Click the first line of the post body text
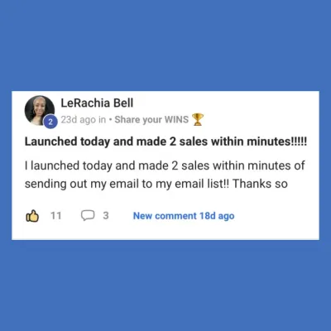This screenshot has height=331, width=331. coord(165,165)
